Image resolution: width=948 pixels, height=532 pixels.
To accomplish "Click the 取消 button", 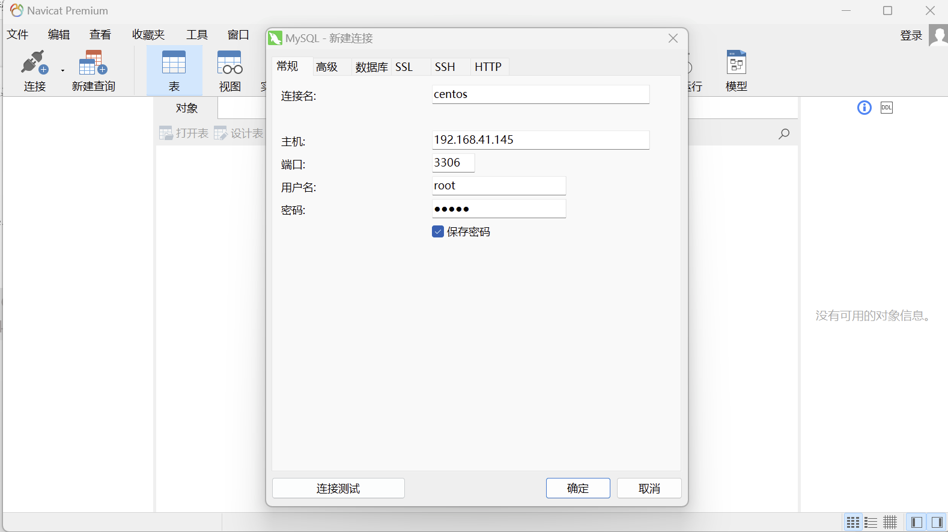I will [649, 488].
